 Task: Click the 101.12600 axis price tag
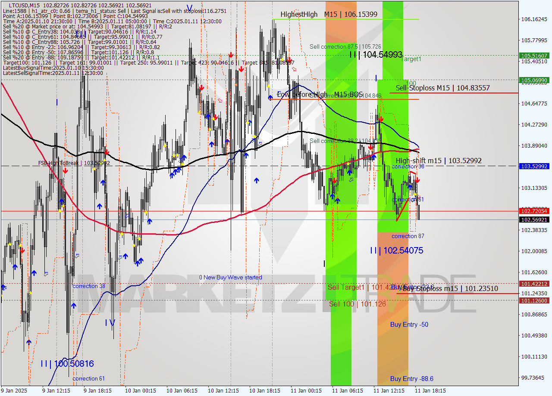pyautogui.click(x=535, y=300)
